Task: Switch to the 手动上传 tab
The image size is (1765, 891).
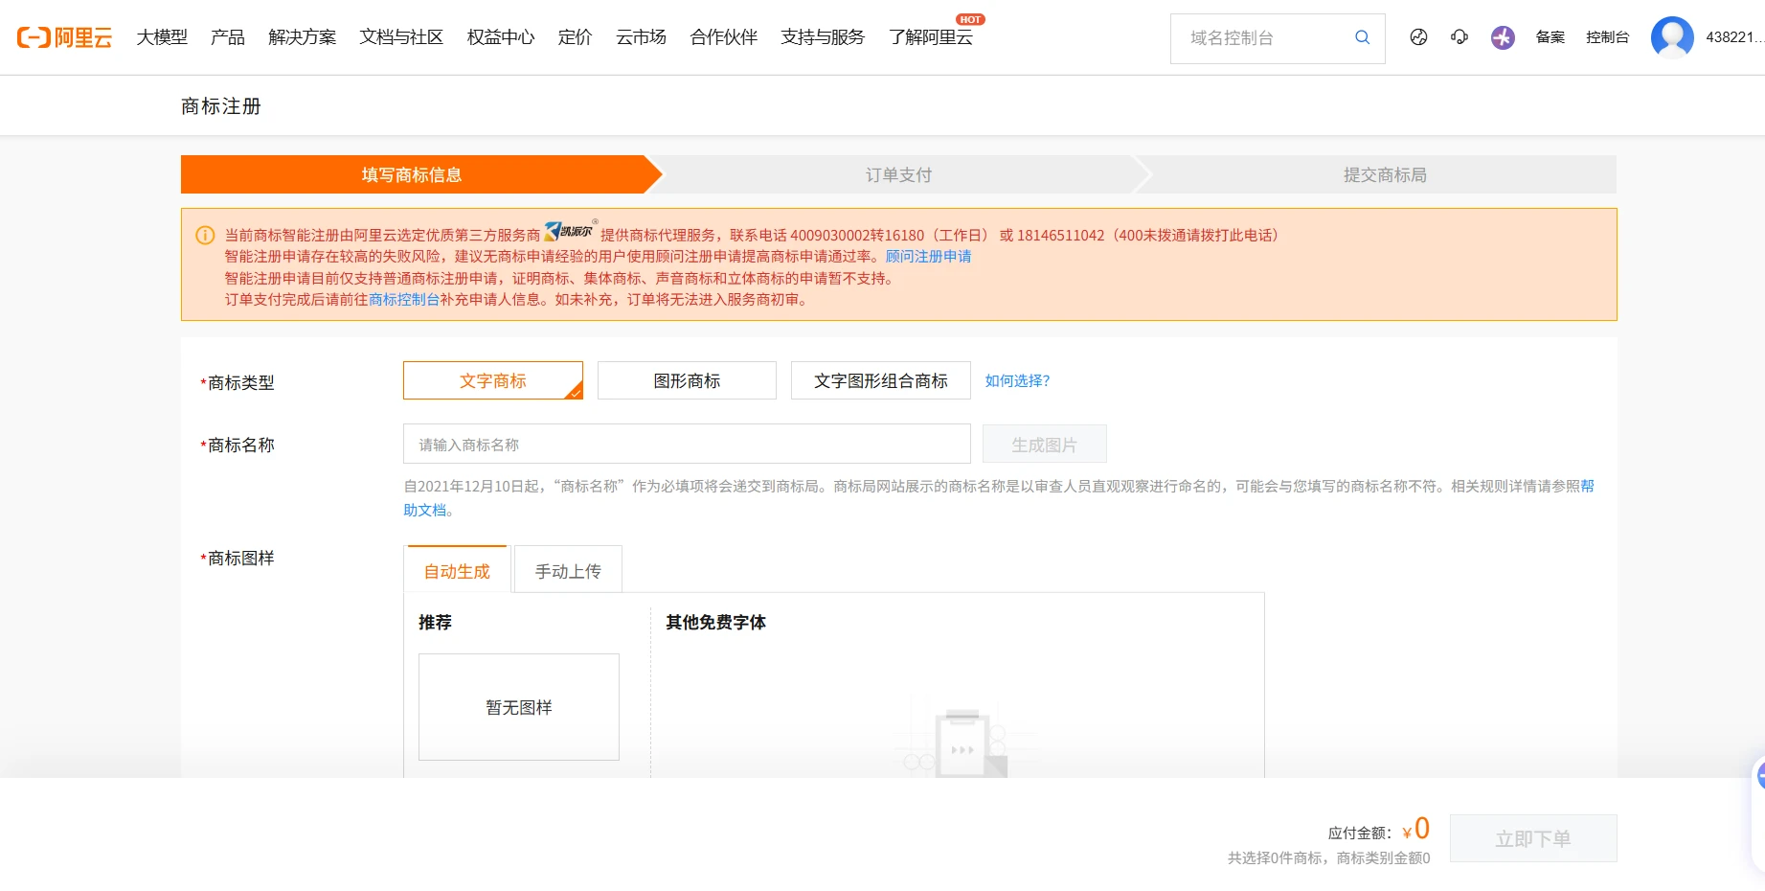Action: (568, 571)
